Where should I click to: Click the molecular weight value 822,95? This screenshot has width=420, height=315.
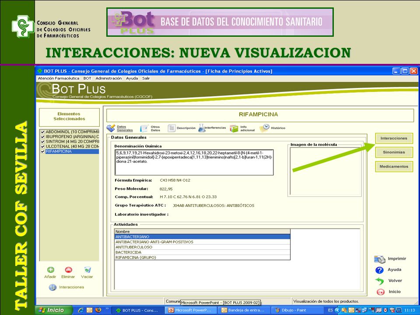[166, 189]
